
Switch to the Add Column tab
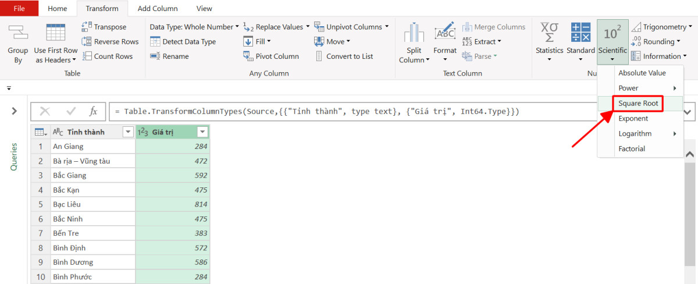point(157,8)
